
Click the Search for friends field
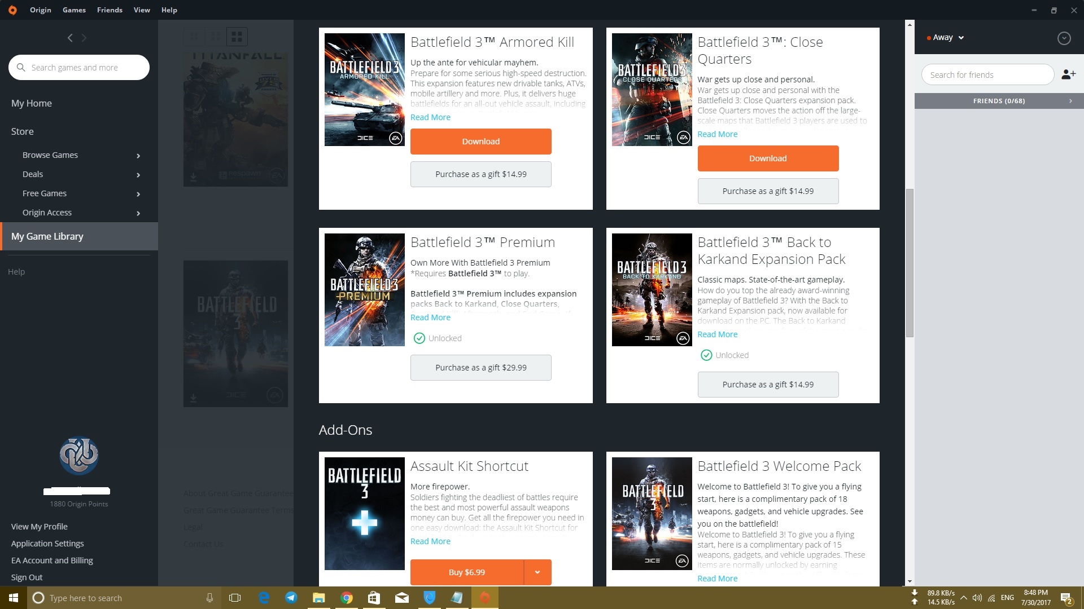pyautogui.click(x=987, y=74)
